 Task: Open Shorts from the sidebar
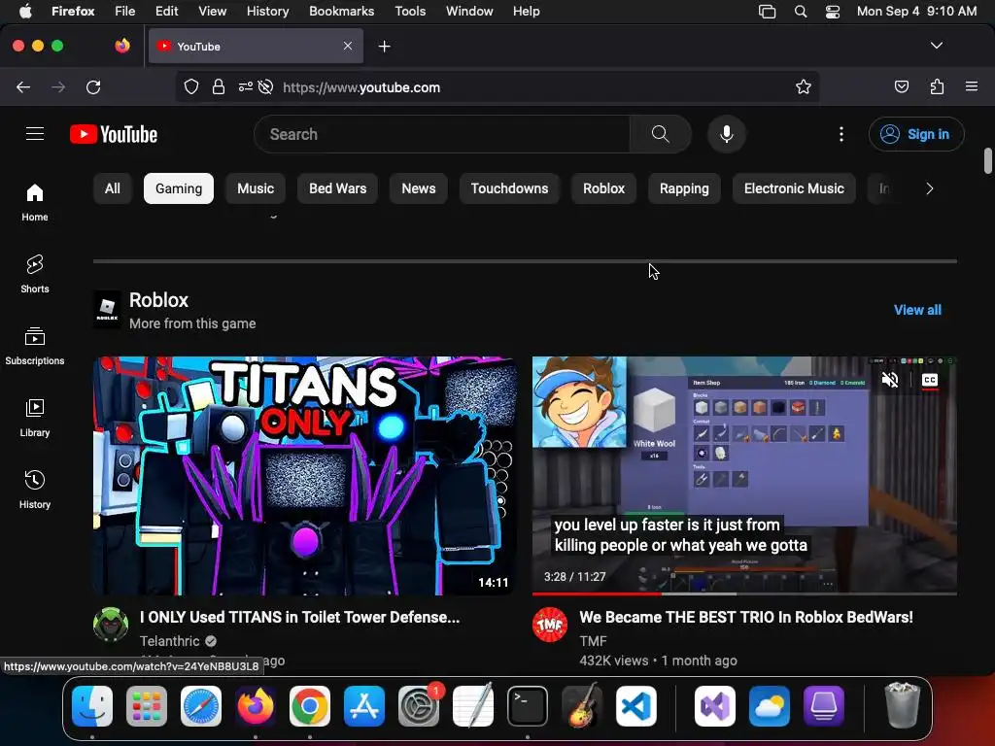point(35,274)
